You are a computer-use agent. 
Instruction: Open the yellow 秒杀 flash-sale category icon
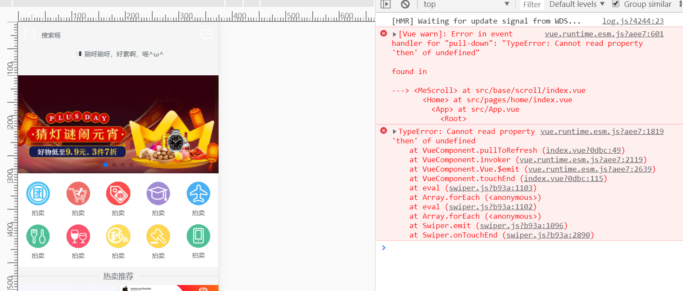[118, 236]
